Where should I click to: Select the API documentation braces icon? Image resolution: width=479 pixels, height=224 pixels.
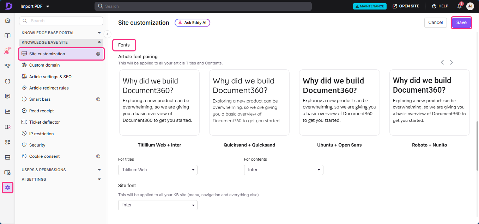pyautogui.click(x=7, y=81)
